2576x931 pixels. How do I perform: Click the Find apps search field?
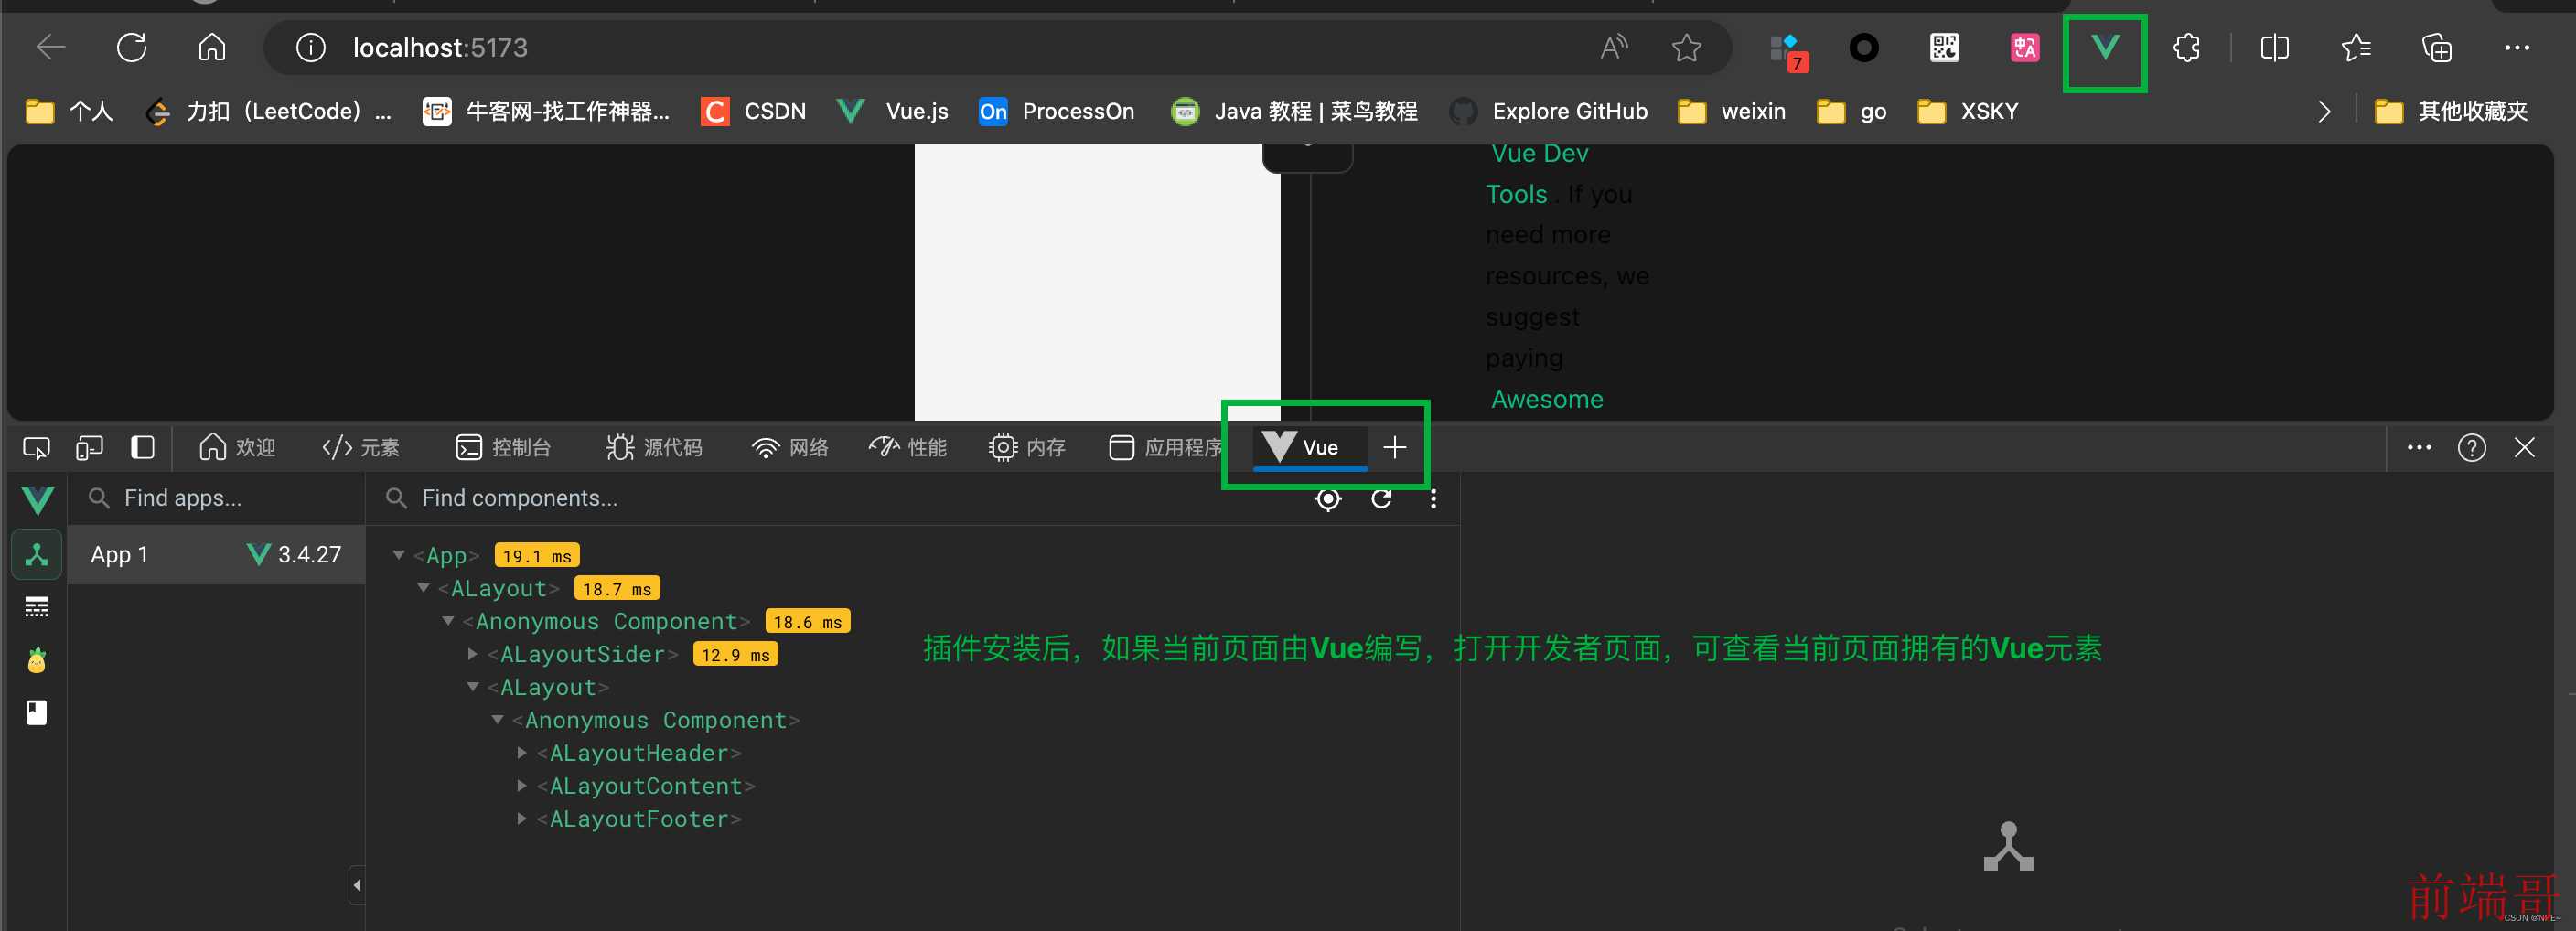coord(215,498)
